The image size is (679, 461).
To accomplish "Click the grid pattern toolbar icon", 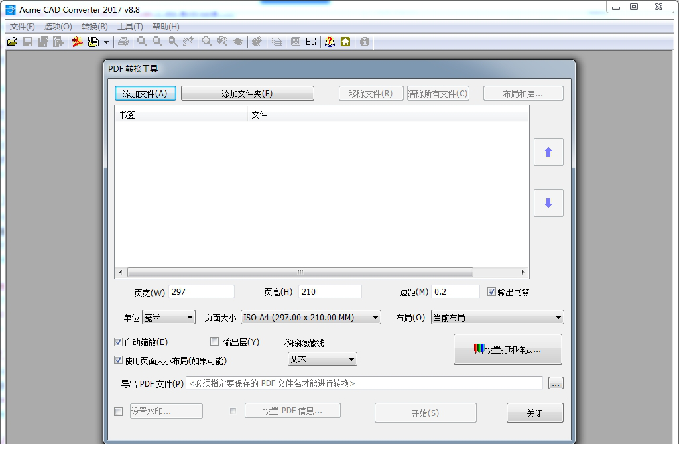I will click(x=295, y=42).
